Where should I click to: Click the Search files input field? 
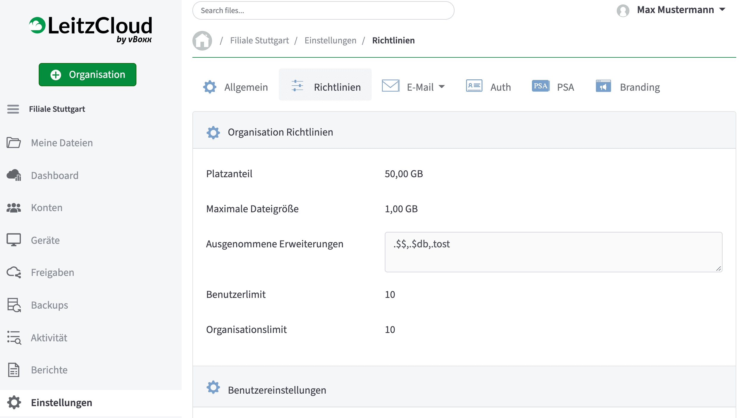click(323, 10)
